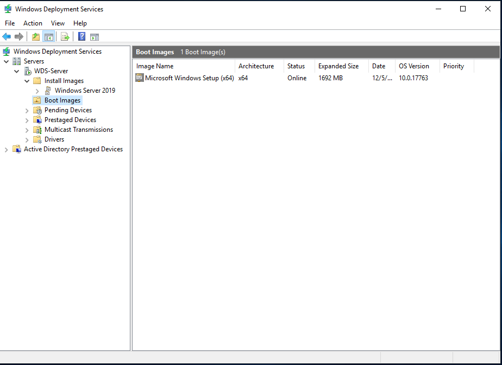Click the Windows Server 2019 image group icon
Screen dimensions: 502x365
pos(48,91)
